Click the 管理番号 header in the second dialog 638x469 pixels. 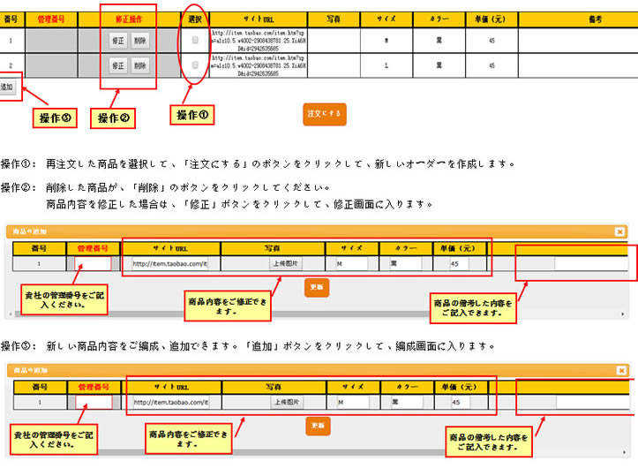[94, 387]
